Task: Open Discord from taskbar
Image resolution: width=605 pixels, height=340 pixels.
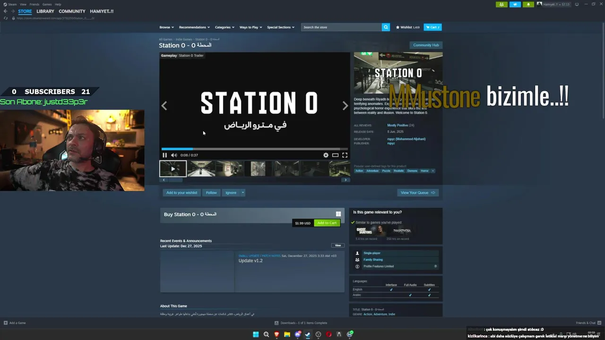Action: tap(297, 334)
